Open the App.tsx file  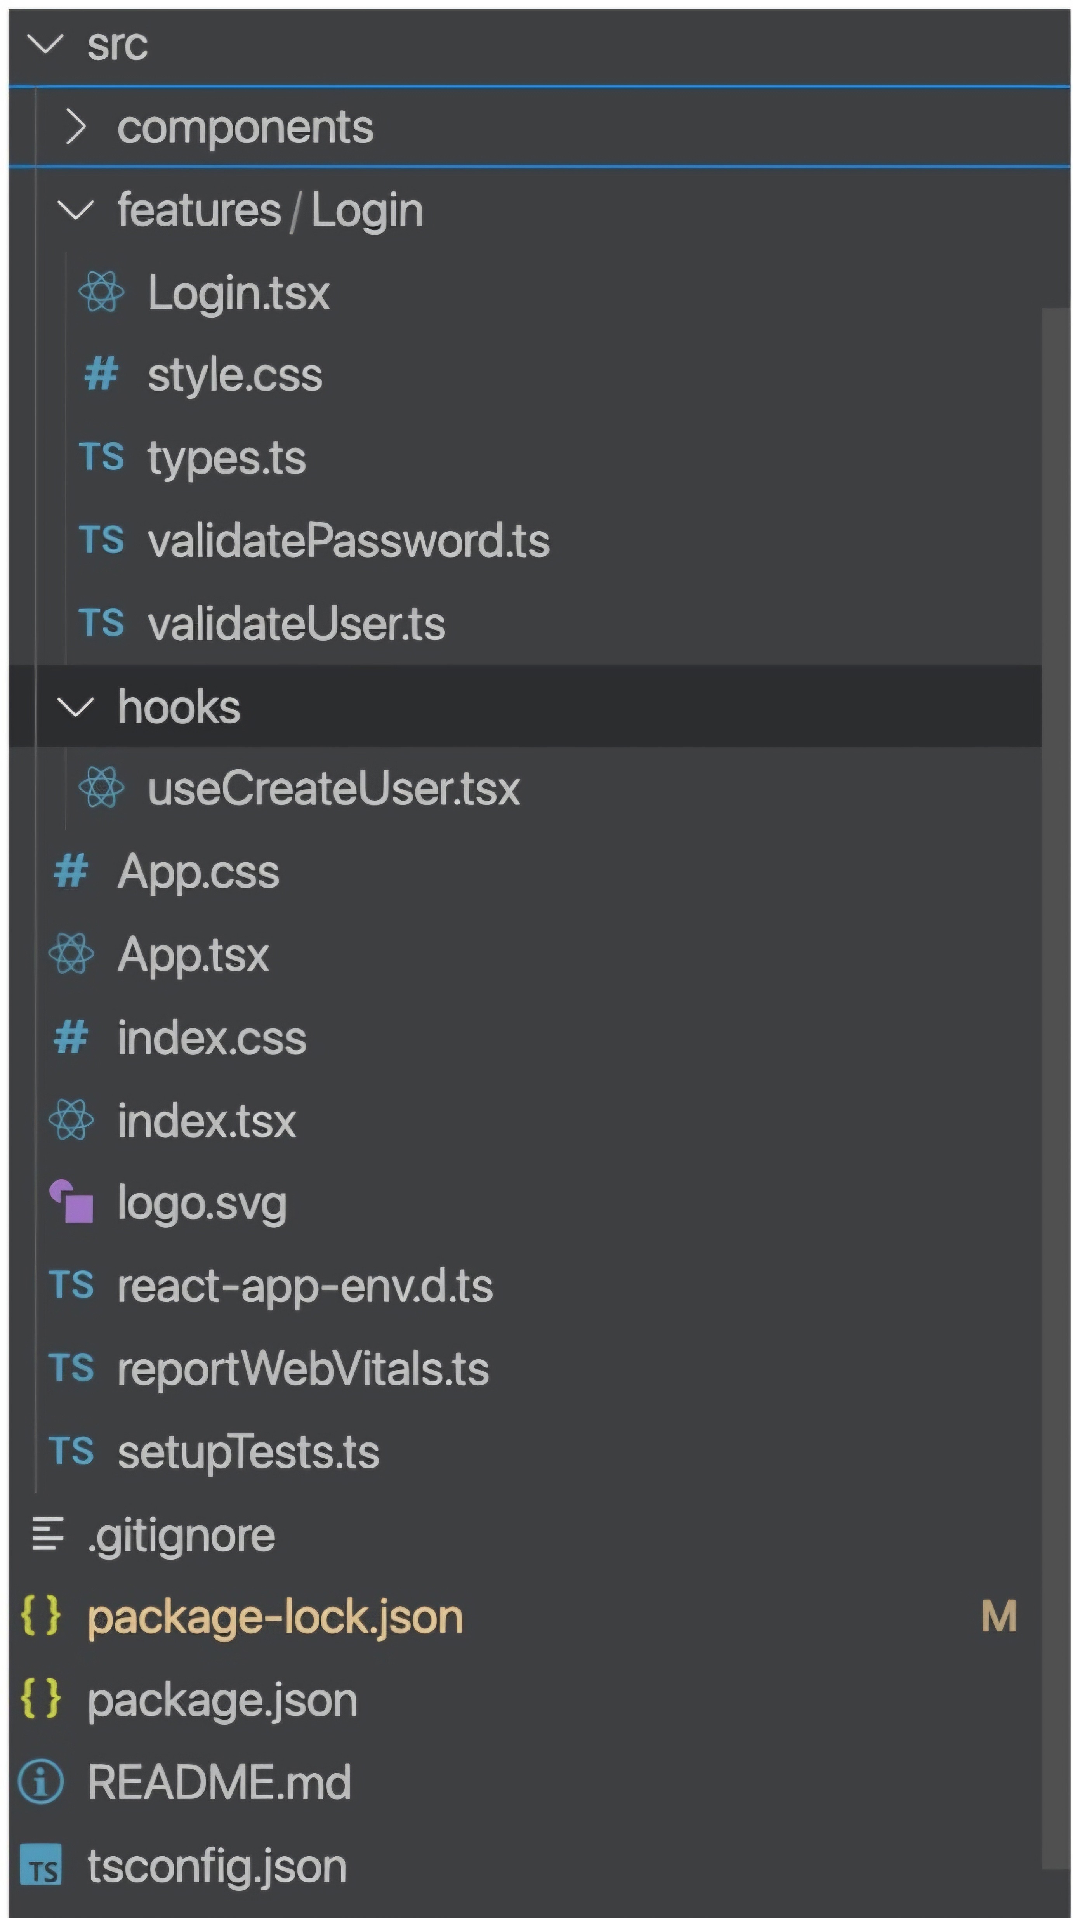pos(193,955)
